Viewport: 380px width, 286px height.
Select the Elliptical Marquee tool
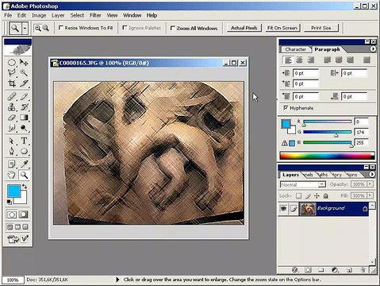click(12, 63)
